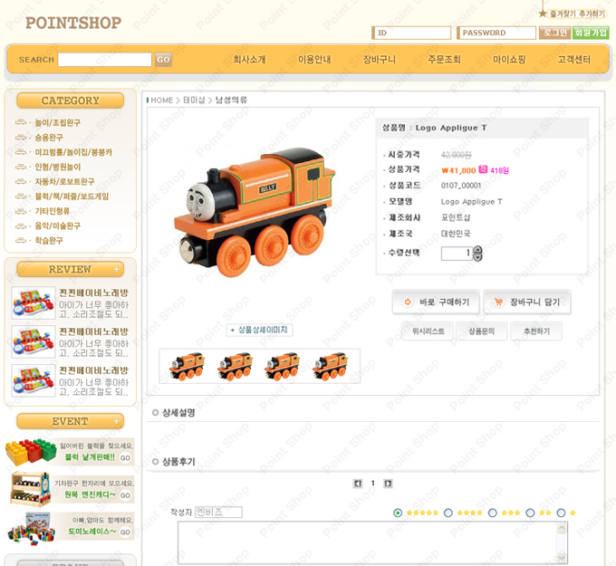Focus the PASSWORD field
The height and width of the screenshot is (566, 616).
[x=496, y=33]
